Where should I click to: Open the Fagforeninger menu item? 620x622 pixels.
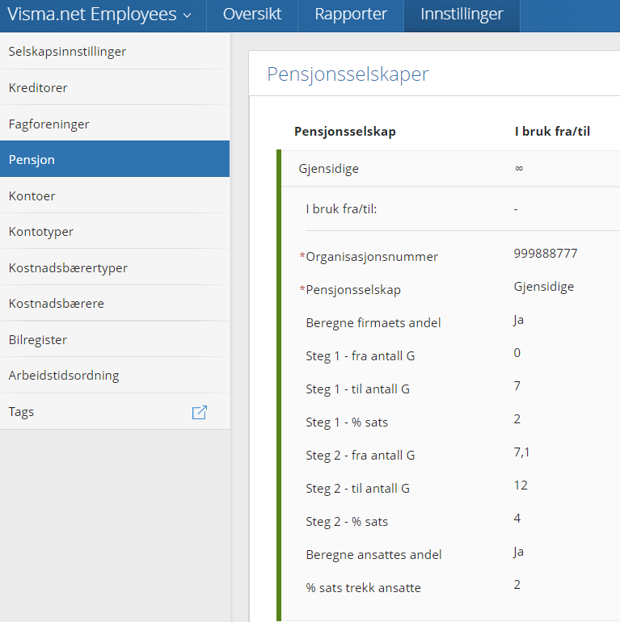tap(115, 124)
